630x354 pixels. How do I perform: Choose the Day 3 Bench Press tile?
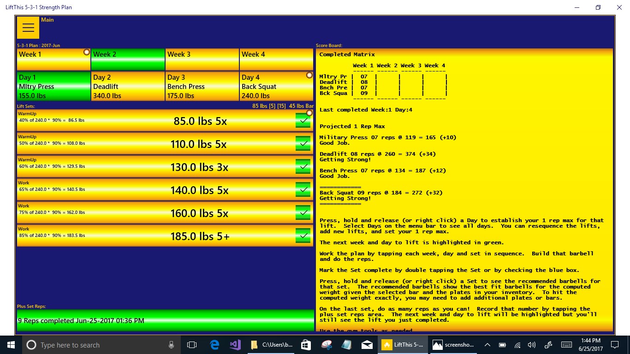(202, 86)
